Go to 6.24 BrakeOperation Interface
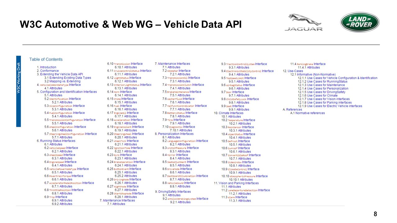 (x=126, y=162)
